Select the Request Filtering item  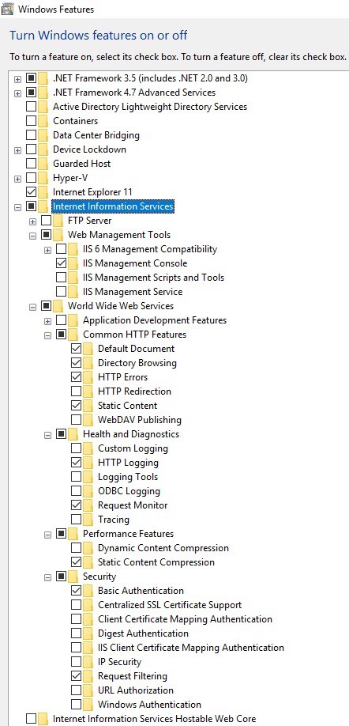click(132, 676)
